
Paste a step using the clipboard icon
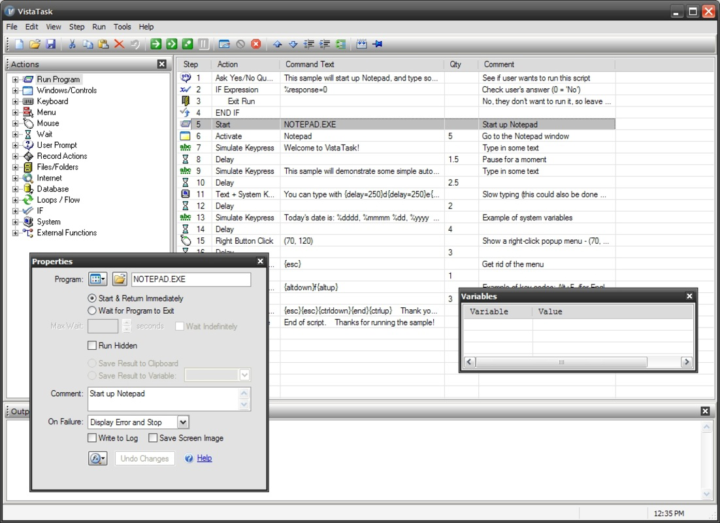pos(103,44)
